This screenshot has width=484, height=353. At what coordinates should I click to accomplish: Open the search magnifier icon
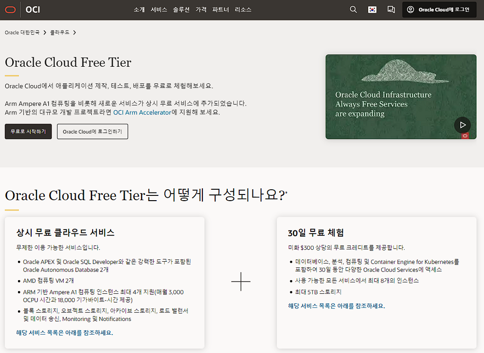(x=354, y=9)
